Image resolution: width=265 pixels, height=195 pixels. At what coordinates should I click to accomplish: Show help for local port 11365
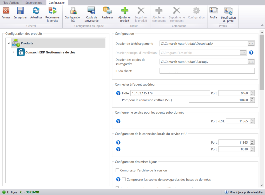[x=118, y=143]
